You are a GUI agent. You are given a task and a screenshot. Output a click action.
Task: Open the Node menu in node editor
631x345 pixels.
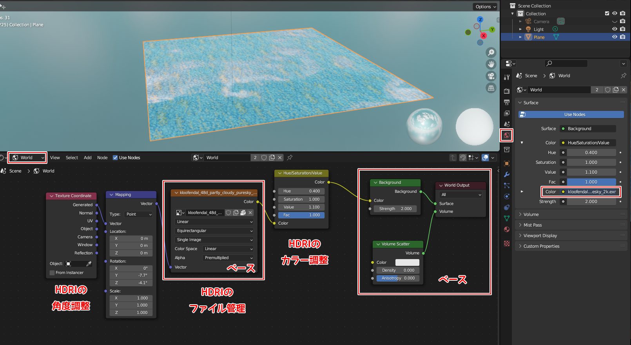point(102,158)
